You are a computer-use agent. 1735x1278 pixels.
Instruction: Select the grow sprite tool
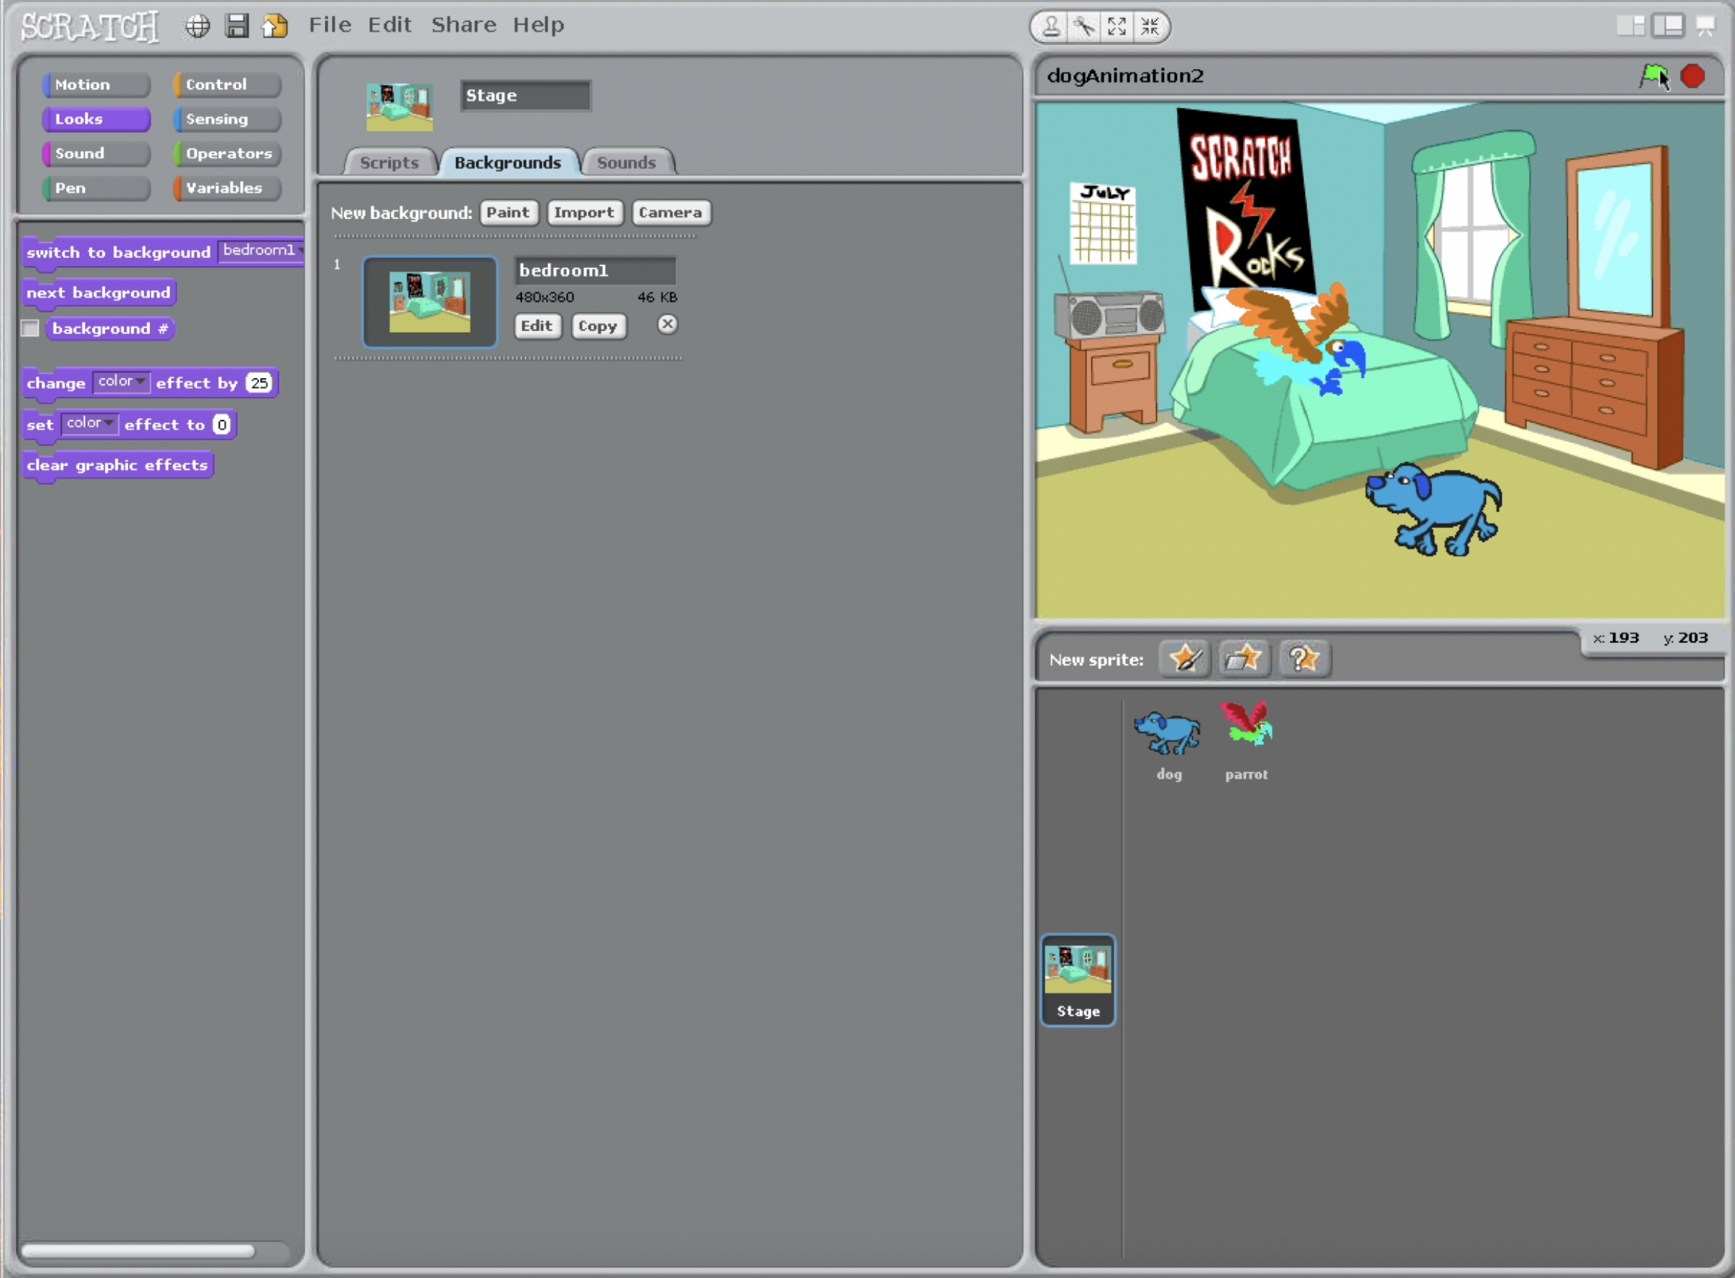click(1116, 27)
